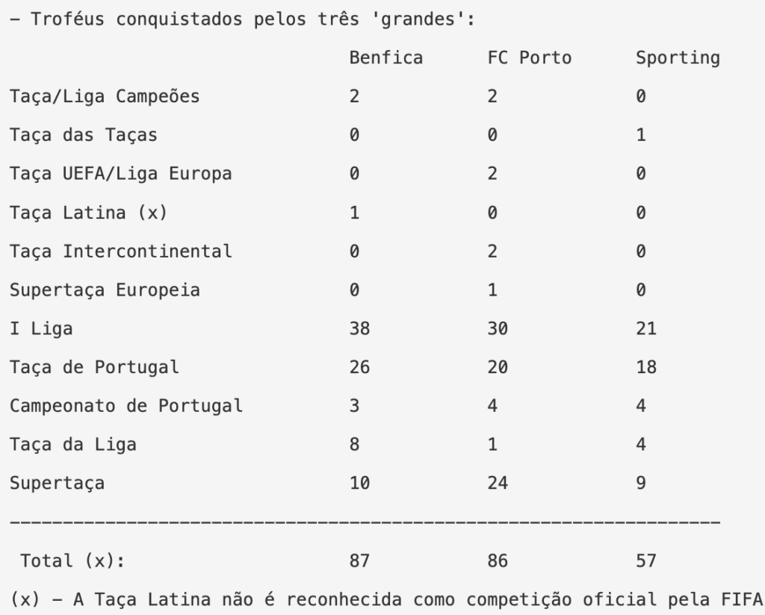Image resolution: width=765 pixels, height=615 pixels.
Task: Click Benfica's total of 87
Action: pyautogui.click(x=359, y=561)
